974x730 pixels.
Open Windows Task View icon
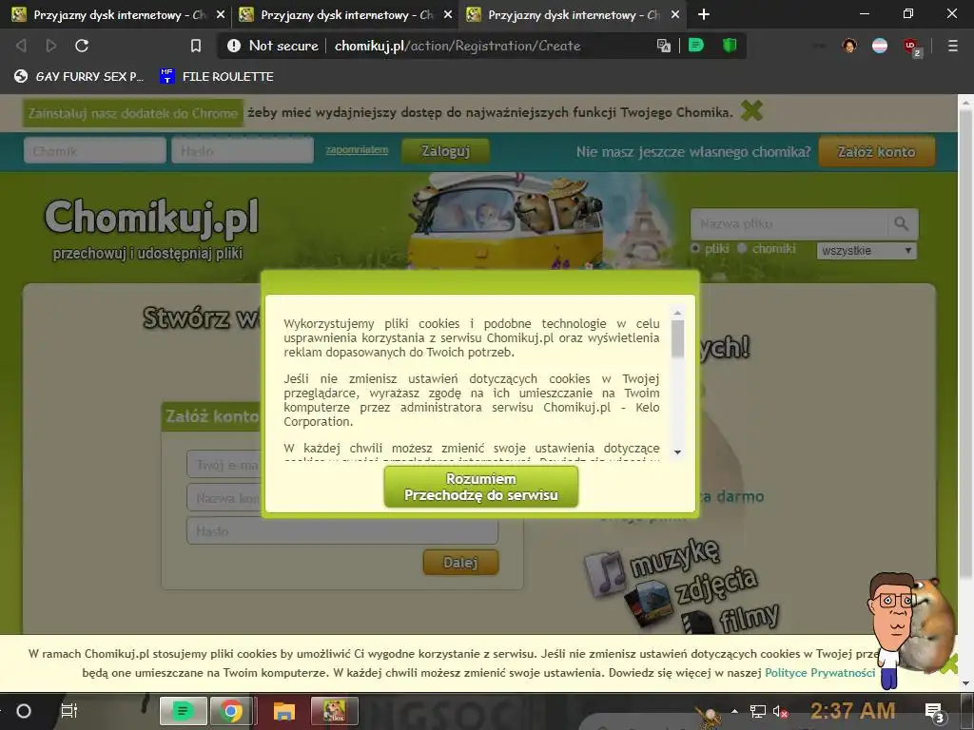68,711
